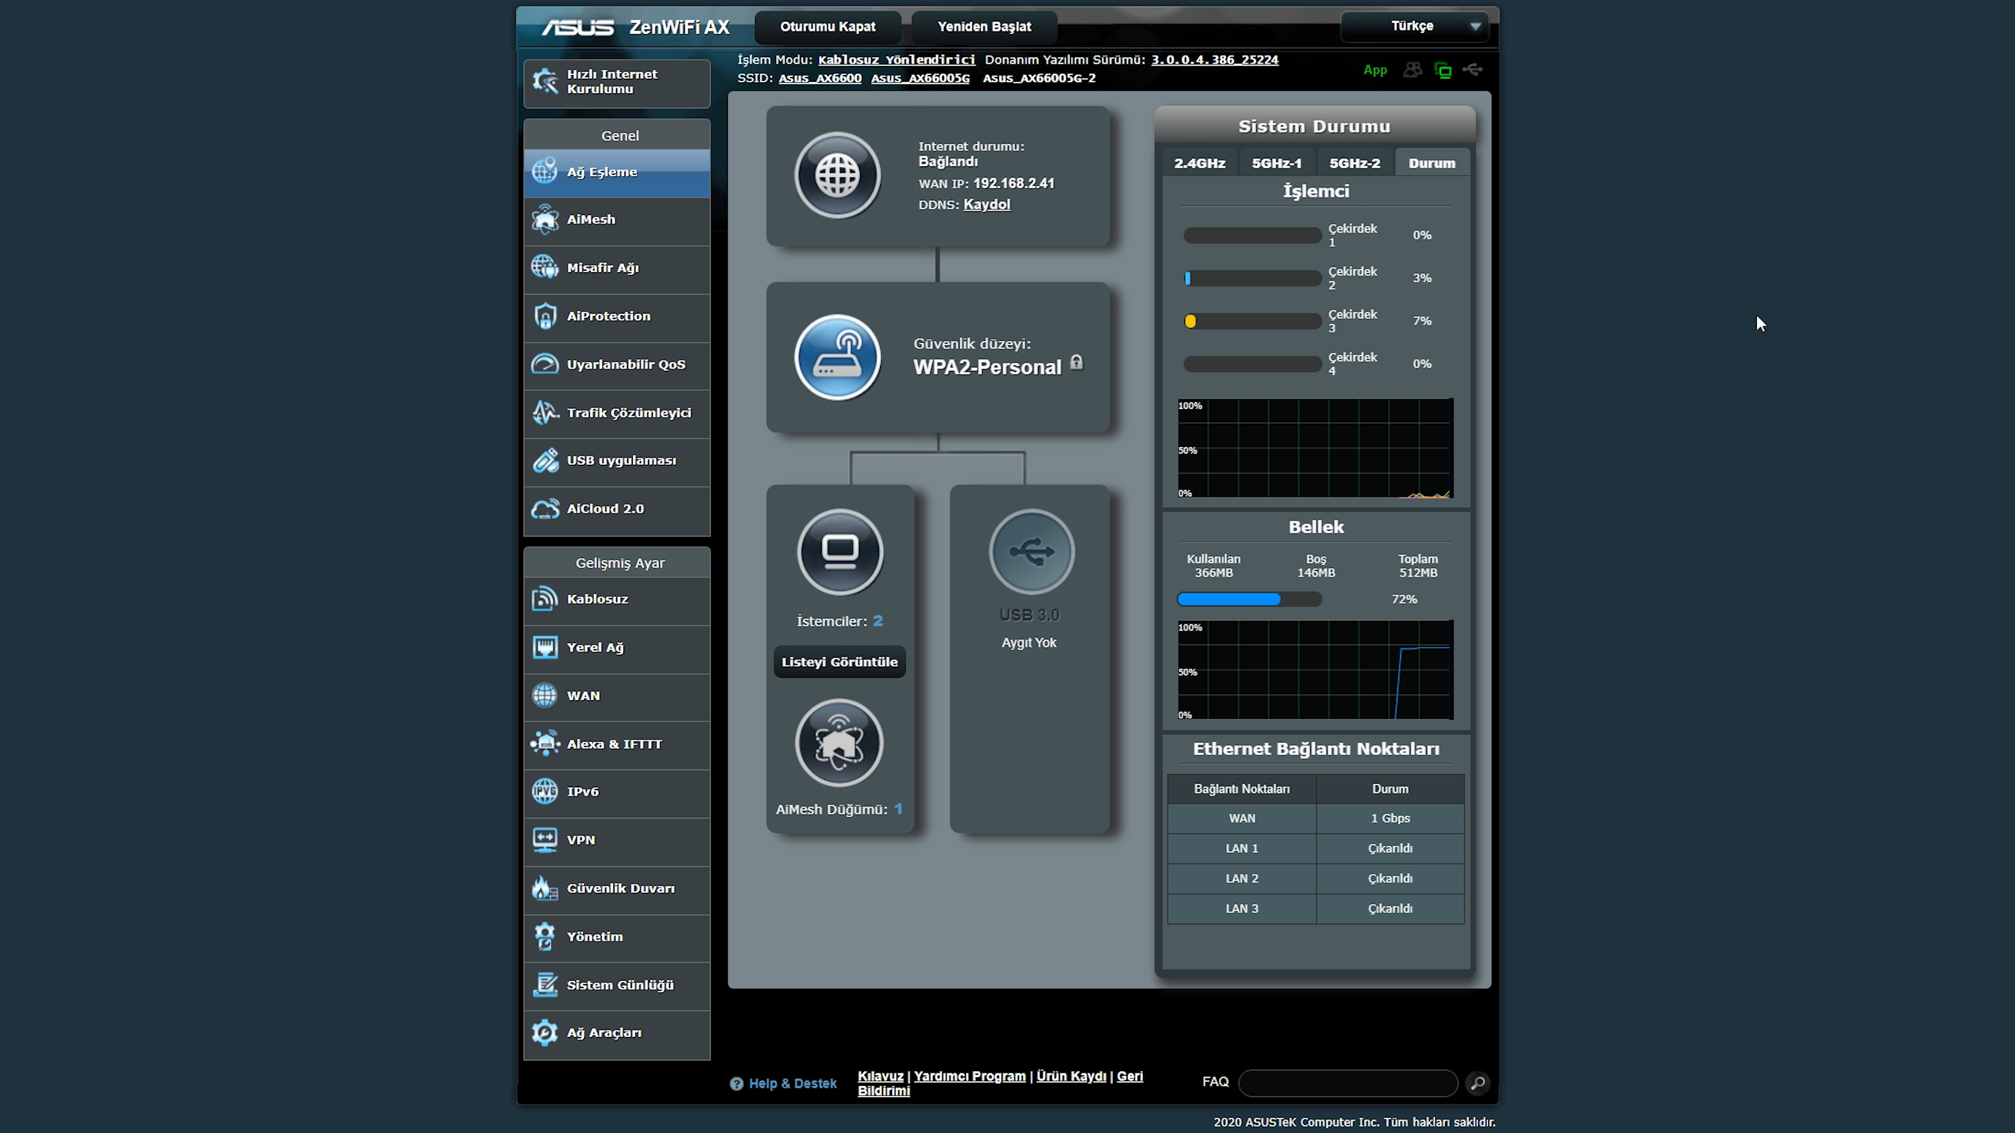Click the Kılavuz footer link
The width and height of the screenshot is (2015, 1133).
[880, 1077]
